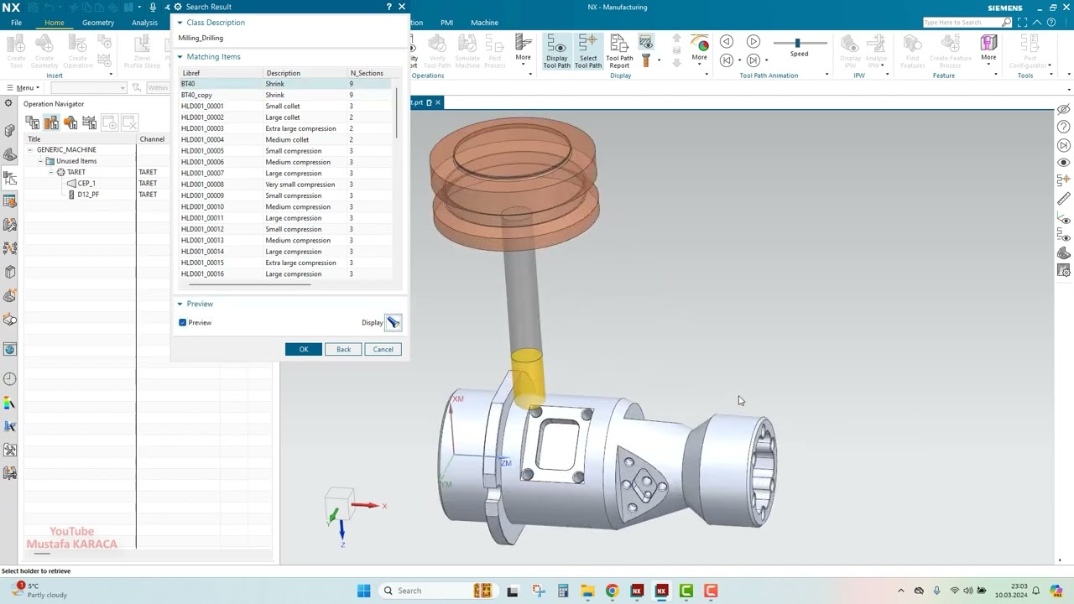Play tool path animation in reverse

click(727, 42)
